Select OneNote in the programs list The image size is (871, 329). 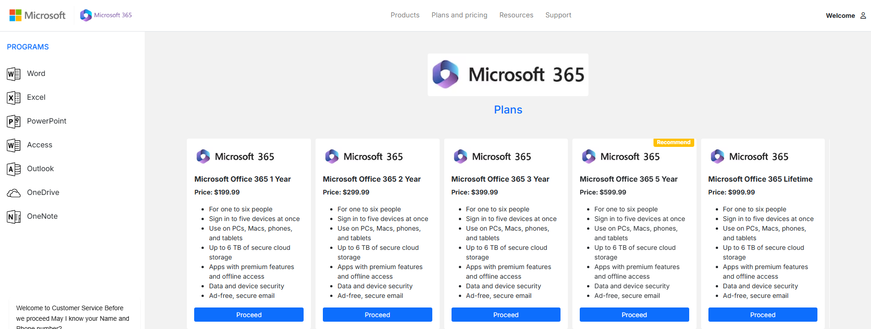42,216
